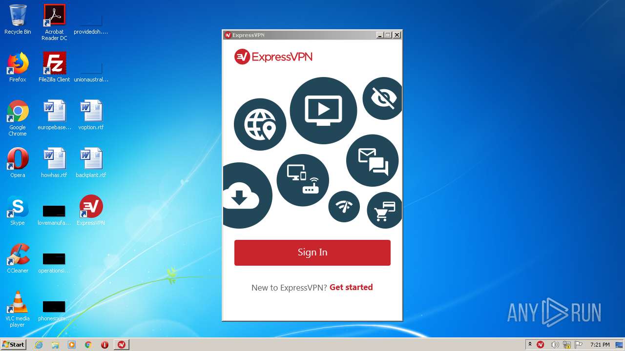Image resolution: width=625 pixels, height=351 pixels.
Task: Select the crossed-out eye privacy icon
Action: 382,98
